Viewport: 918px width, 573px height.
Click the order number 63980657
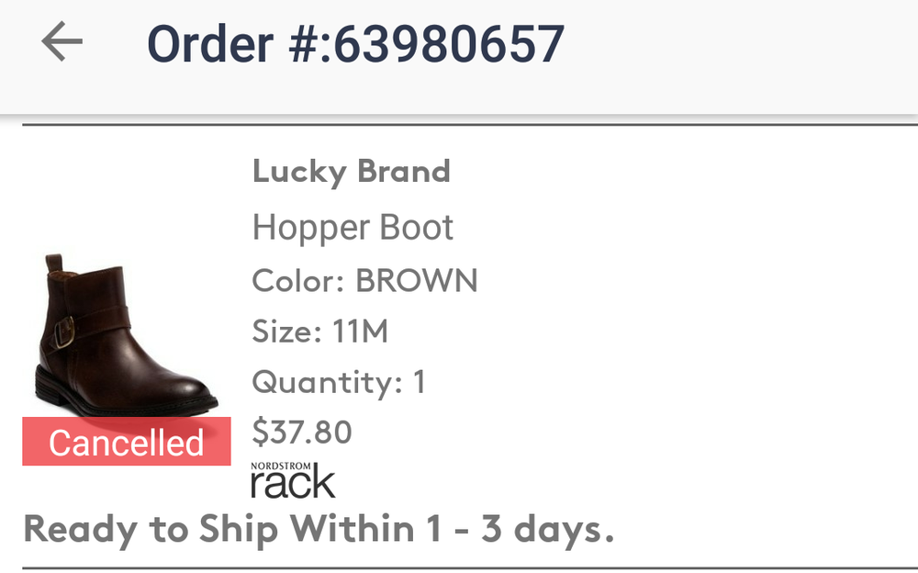[x=449, y=43]
